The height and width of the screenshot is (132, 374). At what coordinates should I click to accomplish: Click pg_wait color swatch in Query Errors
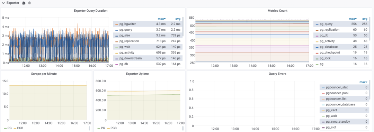323,116
